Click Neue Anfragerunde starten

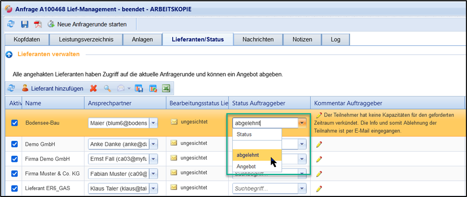[87, 24]
